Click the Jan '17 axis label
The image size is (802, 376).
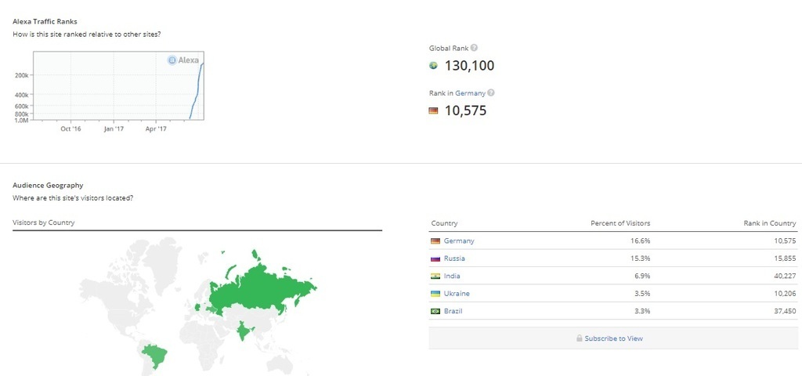coord(114,129)
